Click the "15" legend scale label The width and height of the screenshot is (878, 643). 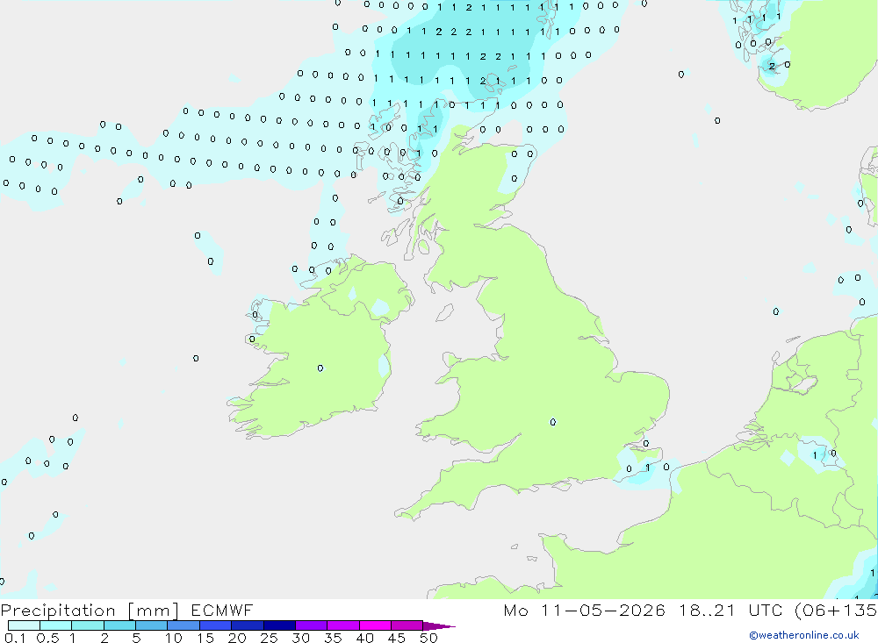tap(205, 638)
